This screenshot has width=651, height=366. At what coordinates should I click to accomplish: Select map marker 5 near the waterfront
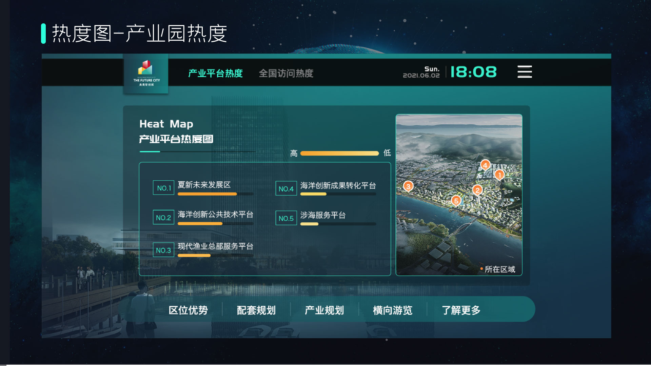[456, 201]
